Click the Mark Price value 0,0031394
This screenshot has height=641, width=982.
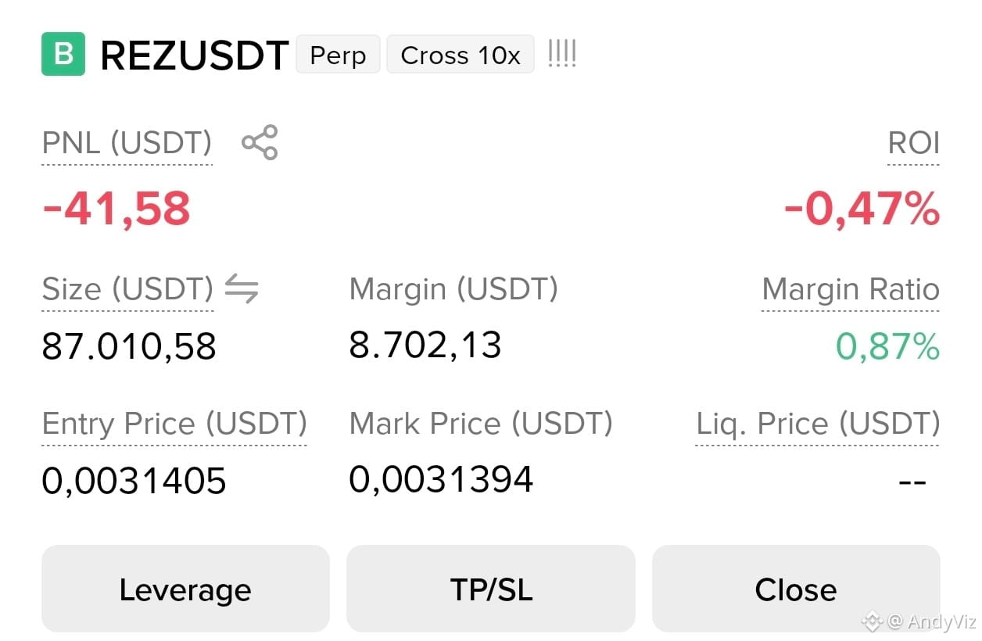(441, 479)
